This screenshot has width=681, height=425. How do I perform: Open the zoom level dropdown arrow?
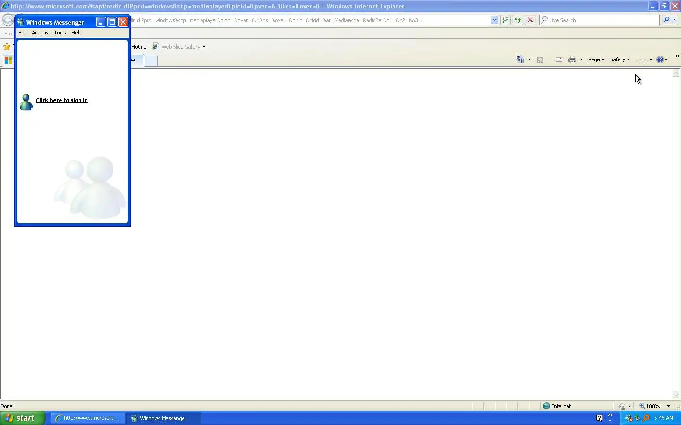(x=668, y=406)
